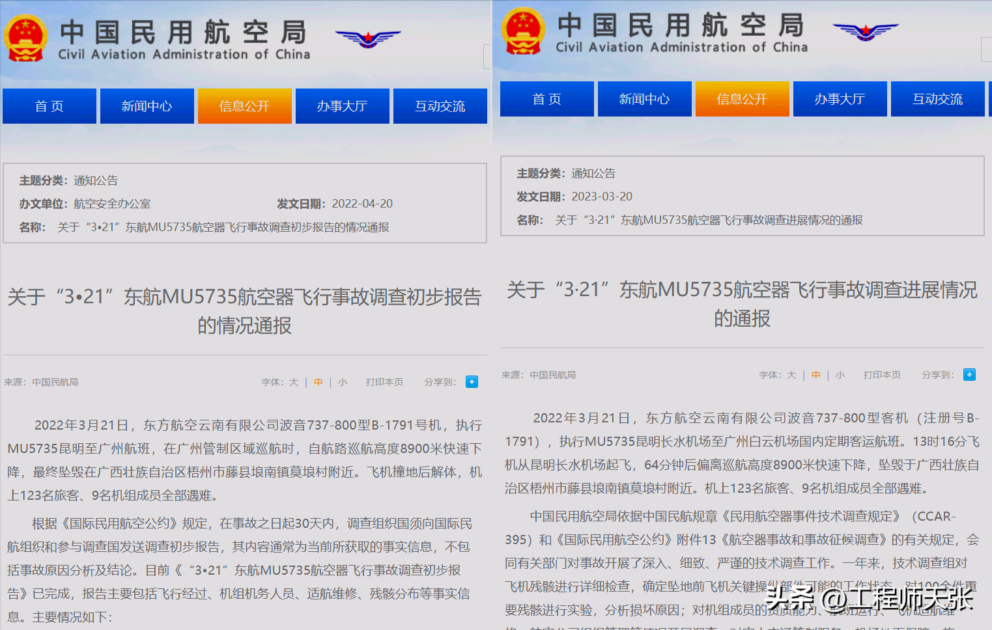Click the national emblem in the right page header

click(523, 31)
